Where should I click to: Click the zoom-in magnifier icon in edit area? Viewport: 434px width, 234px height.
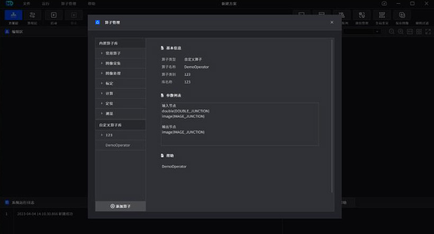coord(392,32)
